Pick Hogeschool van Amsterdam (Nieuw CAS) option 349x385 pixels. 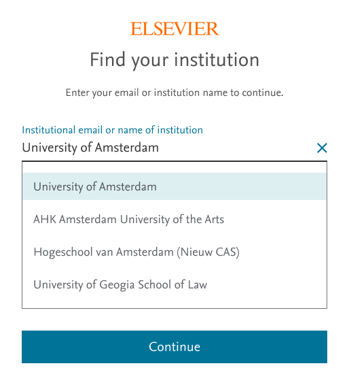[174, 252]
